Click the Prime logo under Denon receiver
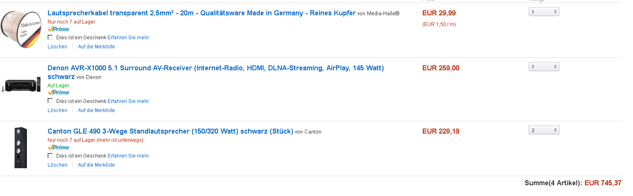The image size is (633, 196). pyautogui.click(x=58, y=92)
